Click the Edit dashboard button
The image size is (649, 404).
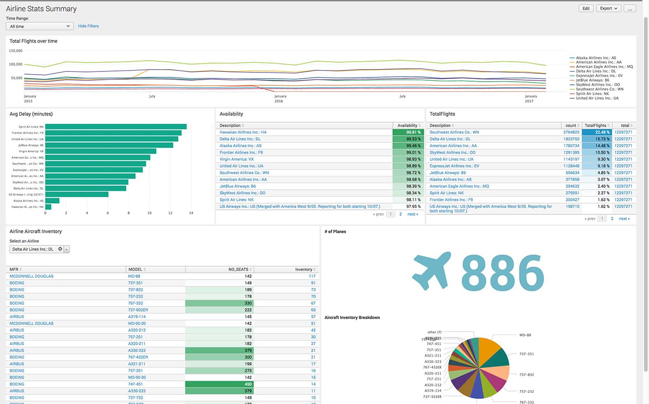(x=586, y=8)
